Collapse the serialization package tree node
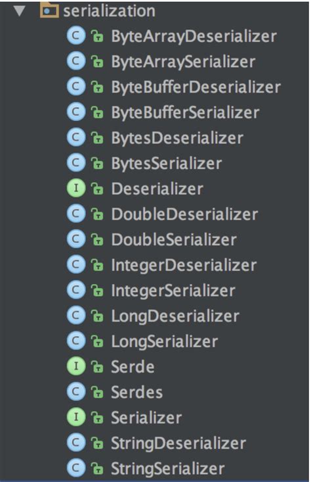311x482 pixels. 20,11
